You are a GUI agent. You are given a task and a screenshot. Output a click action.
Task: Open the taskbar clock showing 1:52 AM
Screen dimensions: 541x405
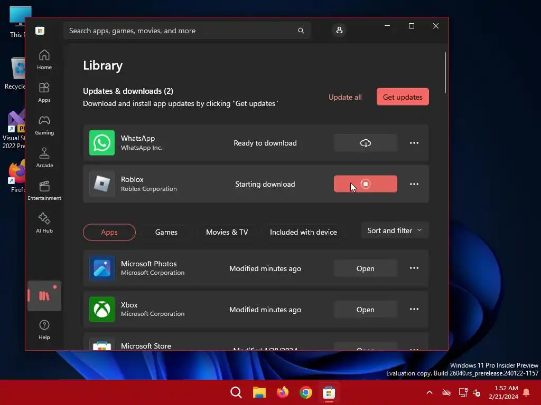(x=503, y=392)
